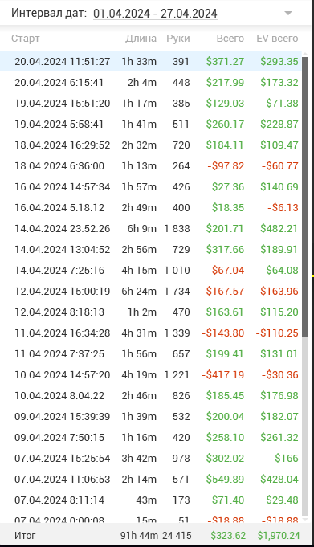The image size is (314, 547).
Task: Select the 07.04.2024 11:06:53 session row
Action: pyautogui.click(x=150, y=479)
